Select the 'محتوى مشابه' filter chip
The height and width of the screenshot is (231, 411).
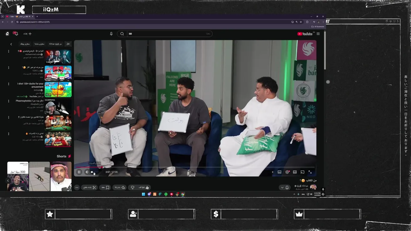(x=39, y=44)
